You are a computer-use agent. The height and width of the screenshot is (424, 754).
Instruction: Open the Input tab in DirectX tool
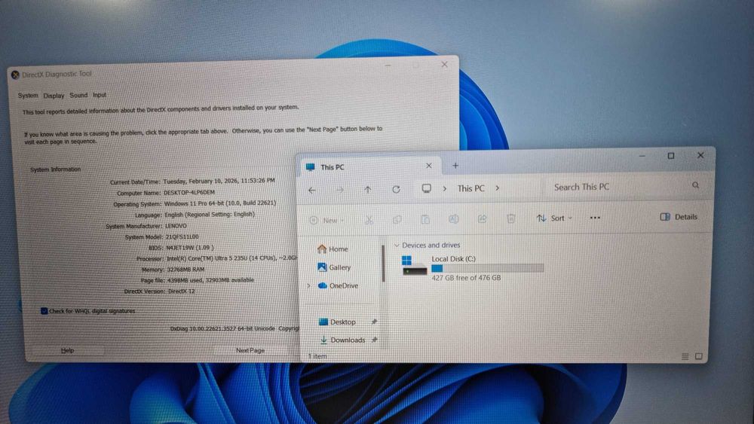point(100,95)
